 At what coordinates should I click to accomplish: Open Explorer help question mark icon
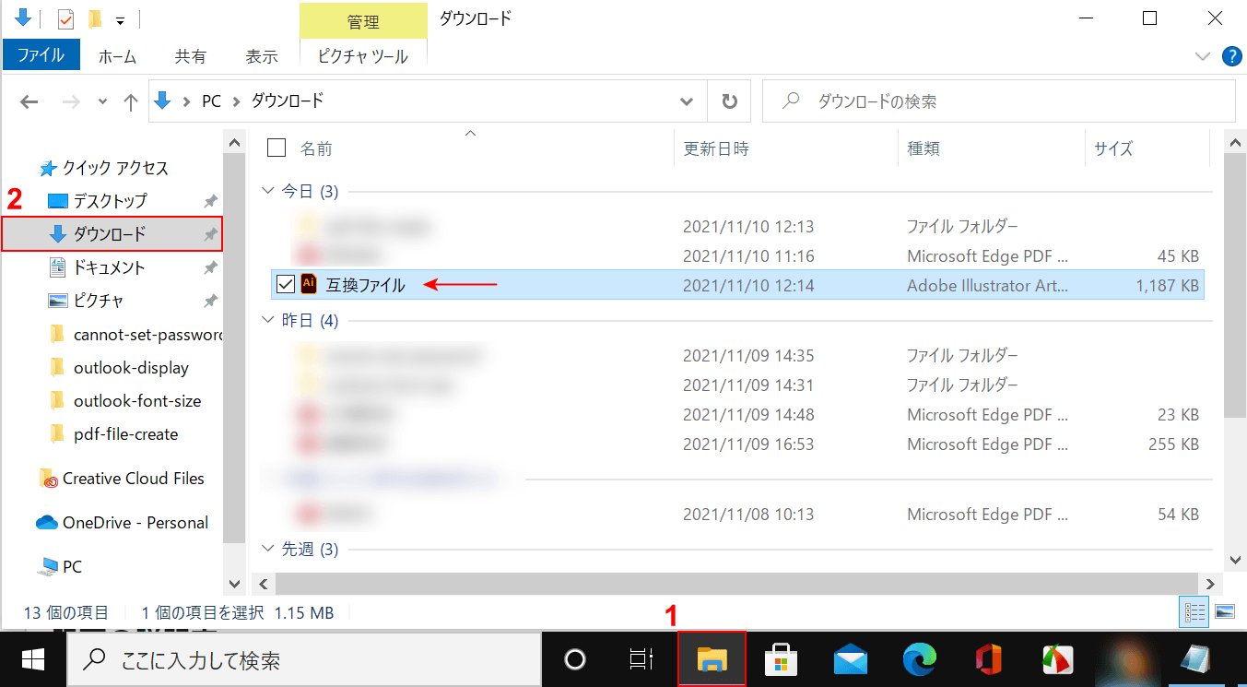1231,56
